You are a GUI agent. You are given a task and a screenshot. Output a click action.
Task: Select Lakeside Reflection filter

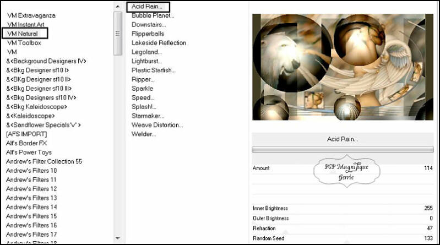(159, 42)
